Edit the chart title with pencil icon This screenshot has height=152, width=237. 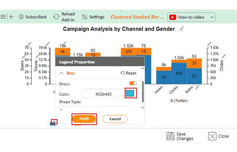point(182,28)
